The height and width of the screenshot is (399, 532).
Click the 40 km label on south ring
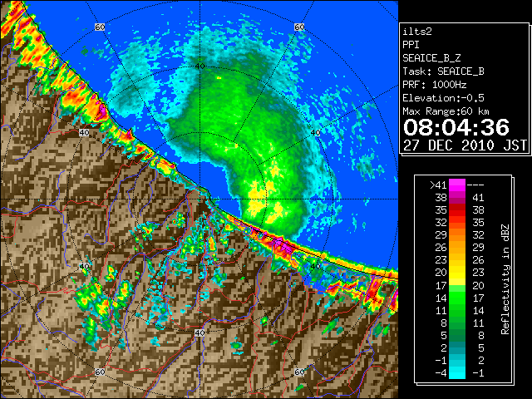[199, 332]
